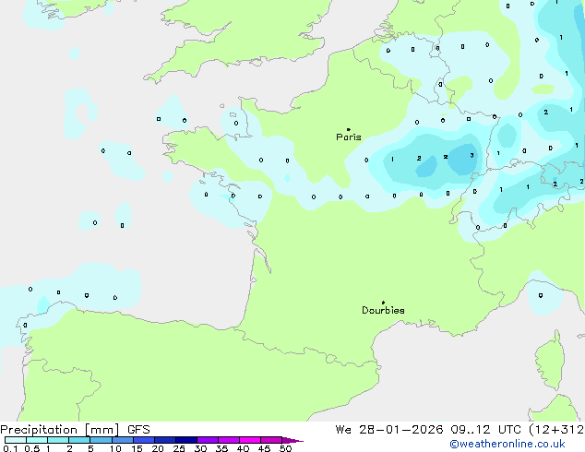
Task: Select the black marker dot above Paris
Action: click(349, 129)
